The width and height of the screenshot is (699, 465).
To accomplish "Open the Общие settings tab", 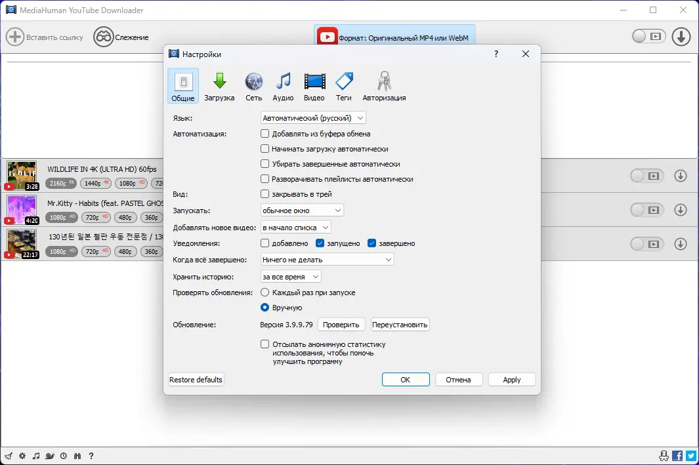I will coord(183,87).
